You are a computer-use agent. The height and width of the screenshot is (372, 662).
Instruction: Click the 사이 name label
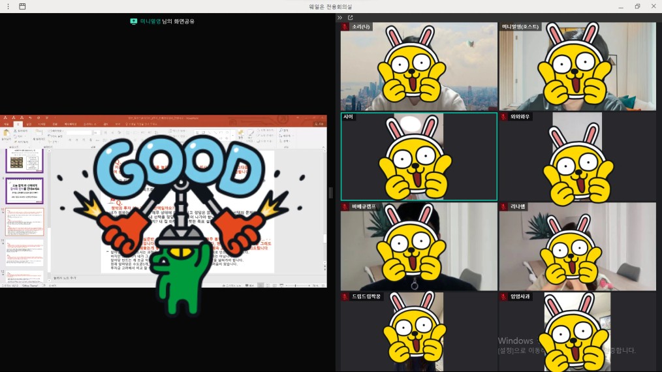point(348,117)
